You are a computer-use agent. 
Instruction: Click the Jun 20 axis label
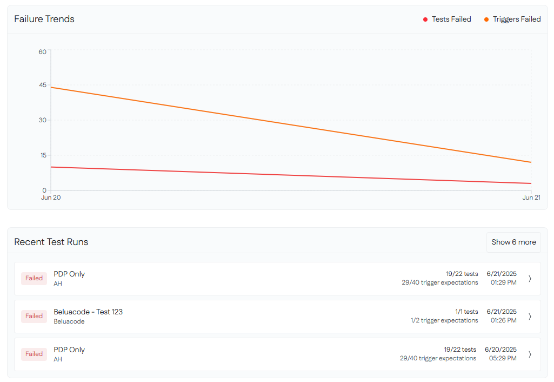[x=51, y=197]
